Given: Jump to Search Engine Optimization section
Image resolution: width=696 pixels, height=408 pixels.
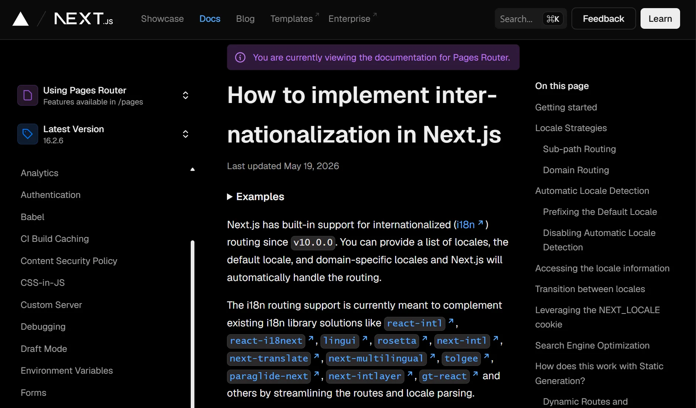Looking at the screenshot, I should [592, 346].
